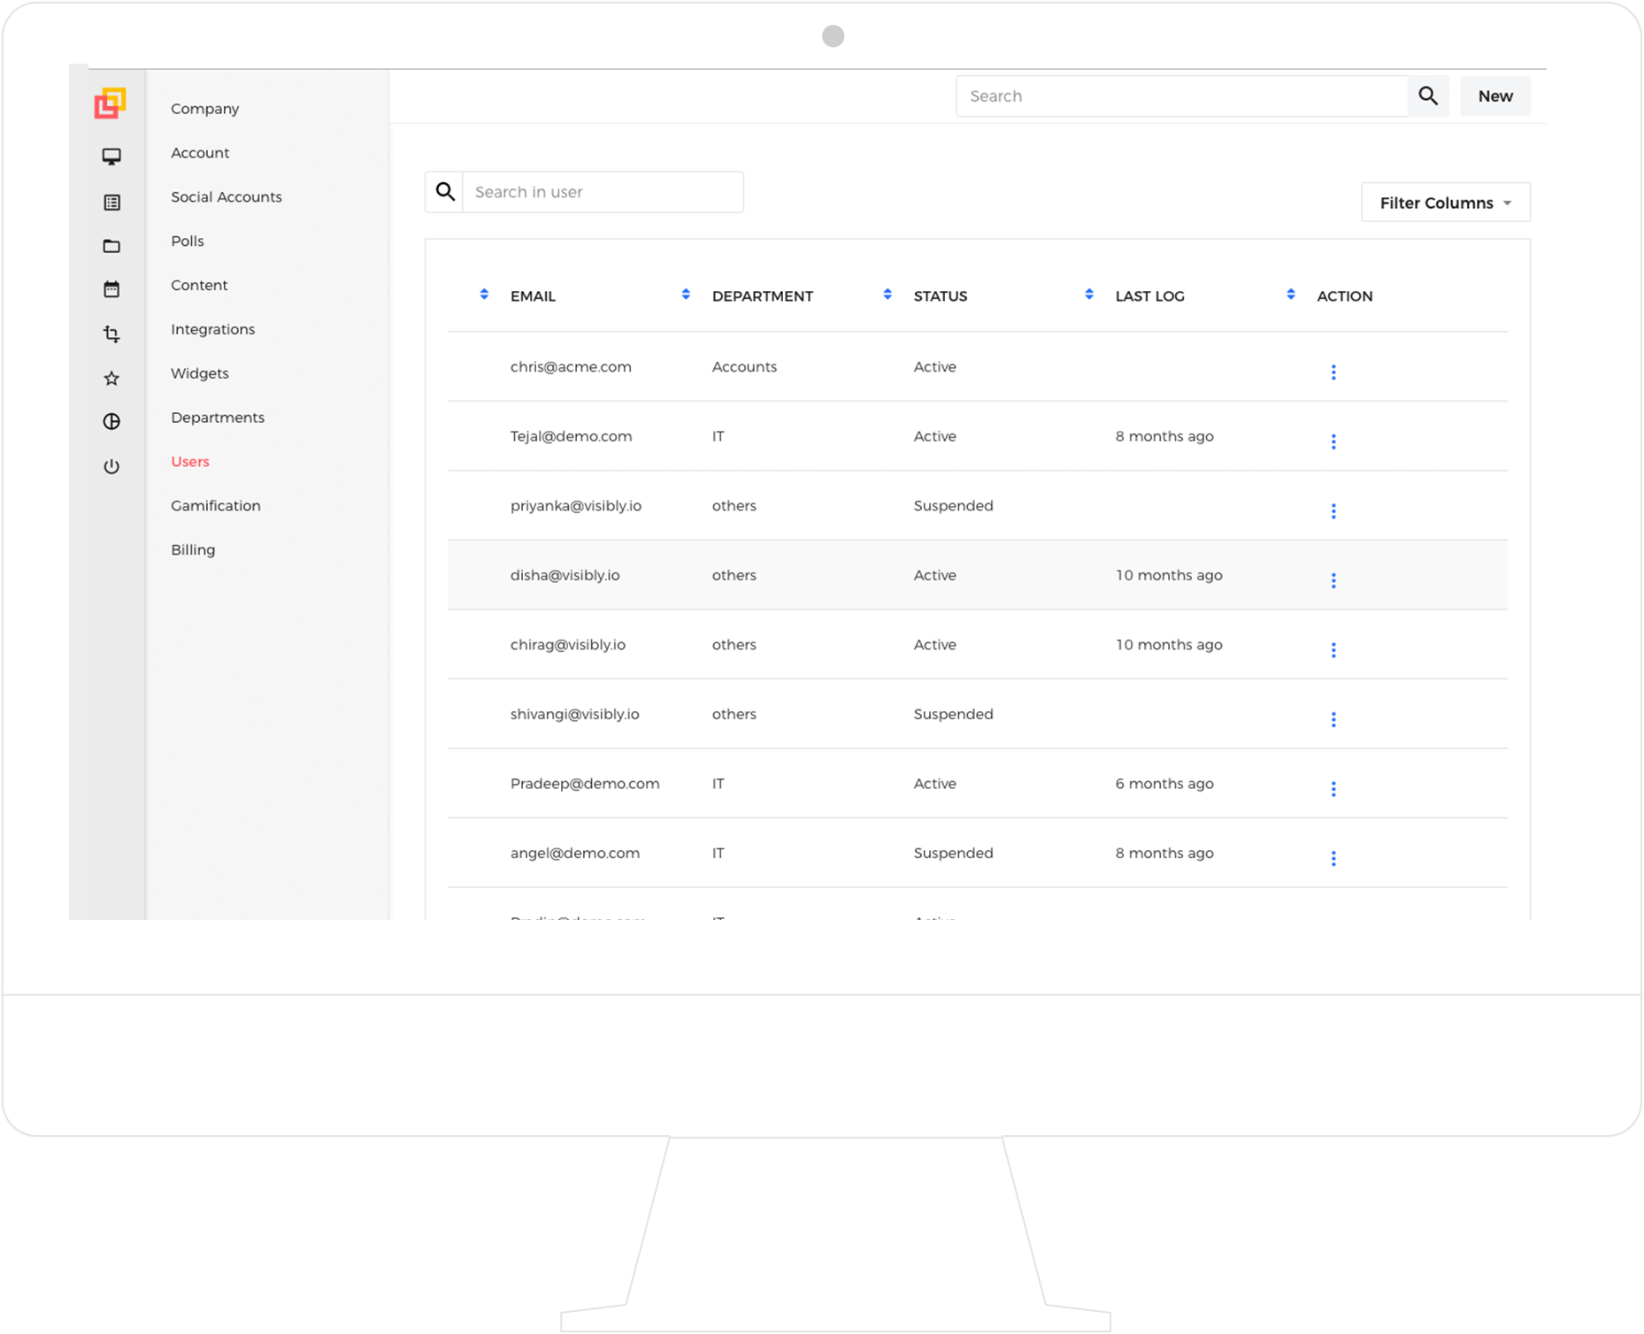
Task: Open action menu for angel@demo.com
Action: pos(1333,858)
